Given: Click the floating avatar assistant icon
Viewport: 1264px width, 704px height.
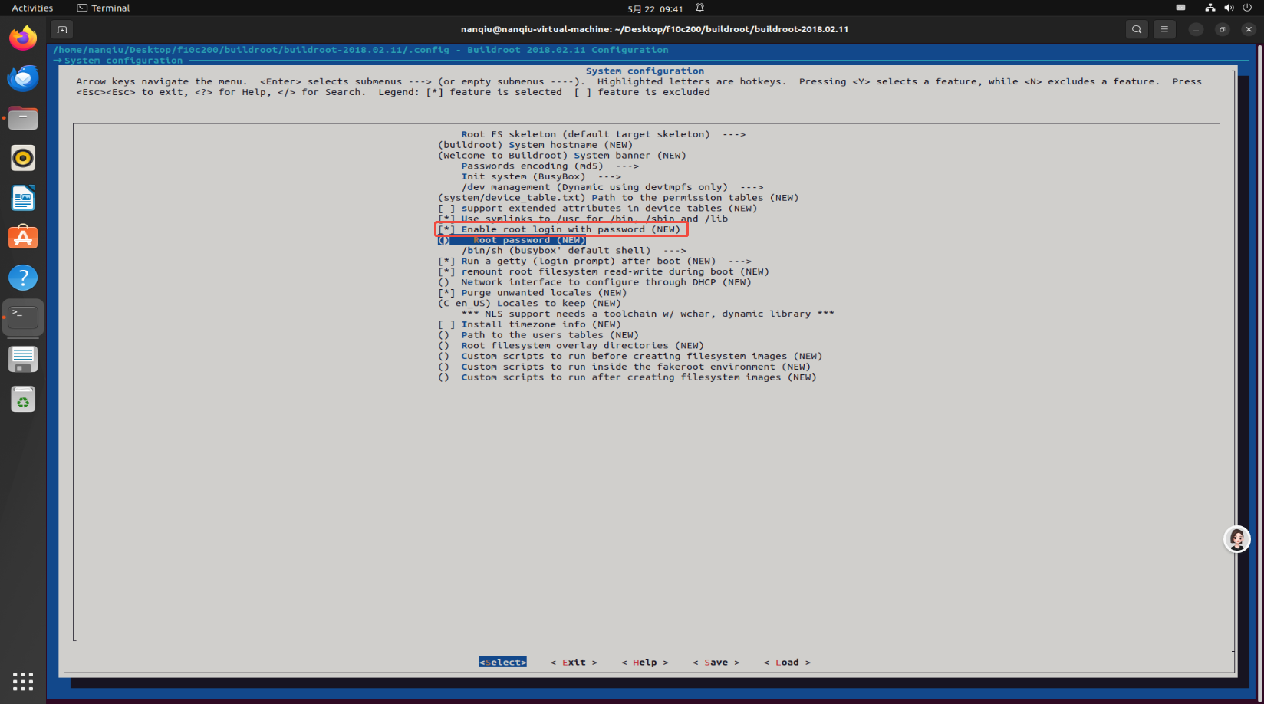Looking at the screenshot, I should pyautogui.click(x=1236, y=539).
